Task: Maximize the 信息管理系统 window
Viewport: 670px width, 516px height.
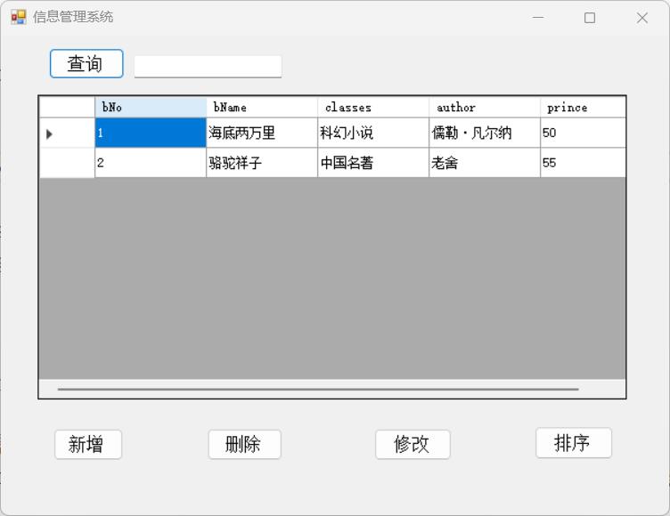Action: (590, 18)
